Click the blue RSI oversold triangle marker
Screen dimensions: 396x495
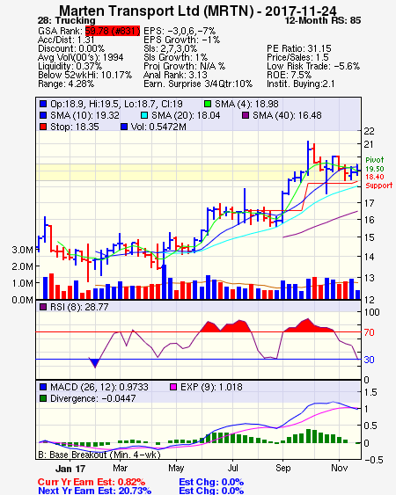coord(94,362)
